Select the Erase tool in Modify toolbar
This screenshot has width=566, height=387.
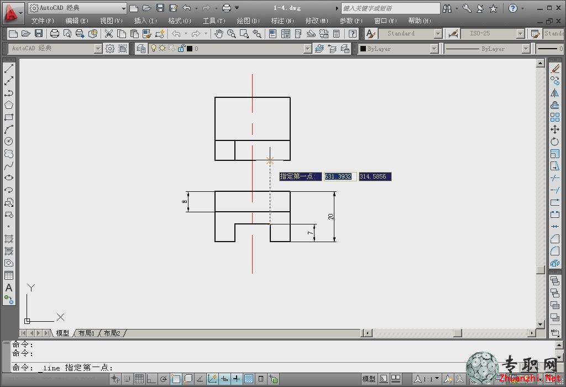(x=555, y=68)
